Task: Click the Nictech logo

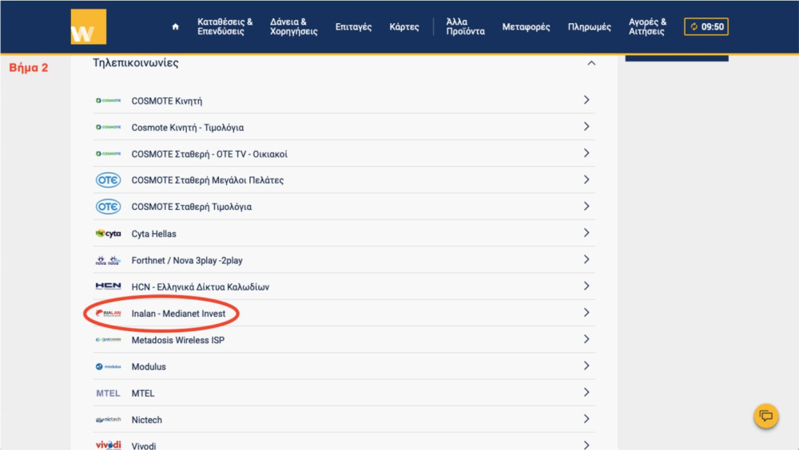Action: pos(108,420)
